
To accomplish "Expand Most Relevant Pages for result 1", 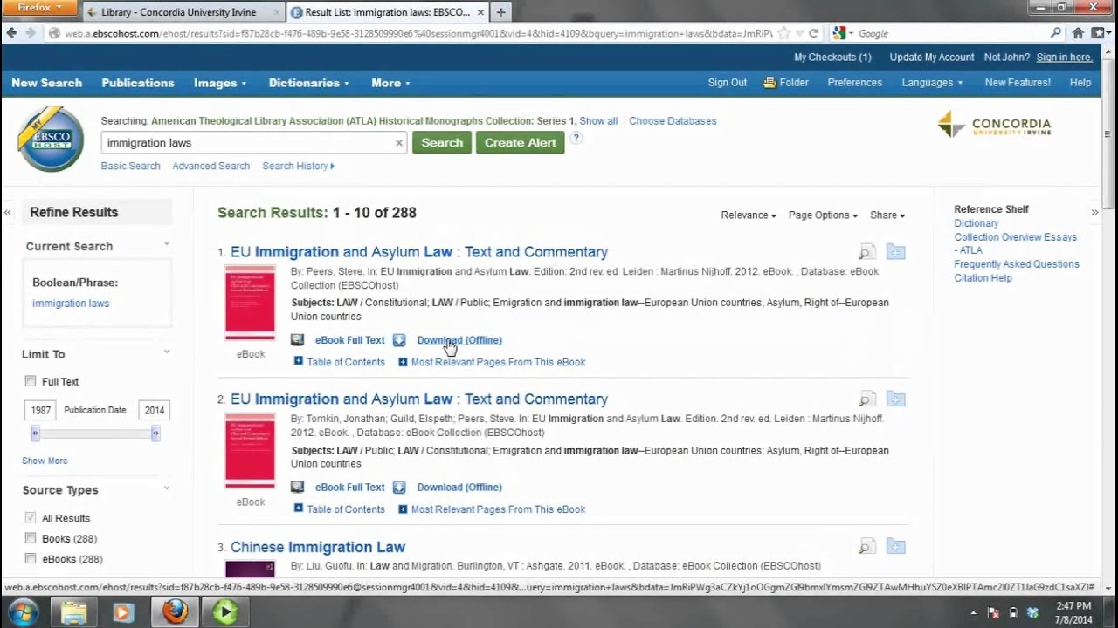I will pyautogui.click(x=492, y=362).
